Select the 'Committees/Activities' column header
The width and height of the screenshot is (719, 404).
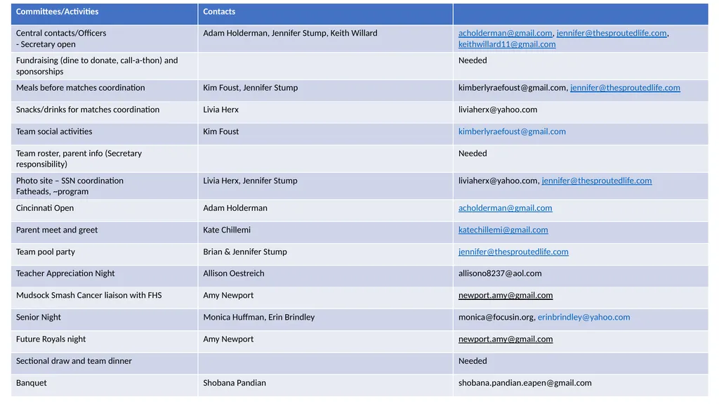[x=105, y=14]
